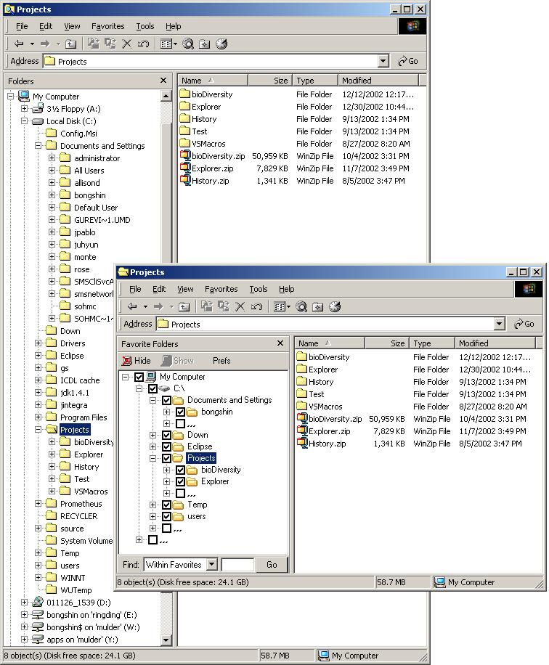Uncheck Projects favorite checkbox

click(167, 458)
